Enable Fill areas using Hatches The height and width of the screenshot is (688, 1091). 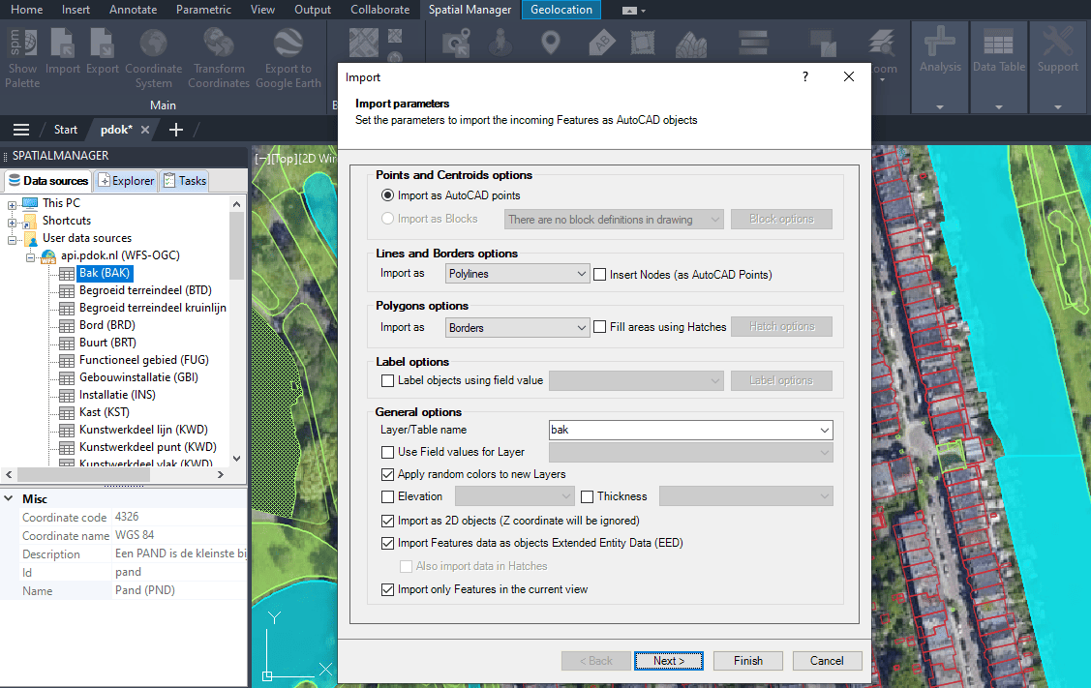point(600,327)
